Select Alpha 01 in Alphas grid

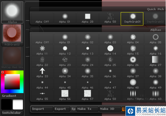tap(65, 39)
